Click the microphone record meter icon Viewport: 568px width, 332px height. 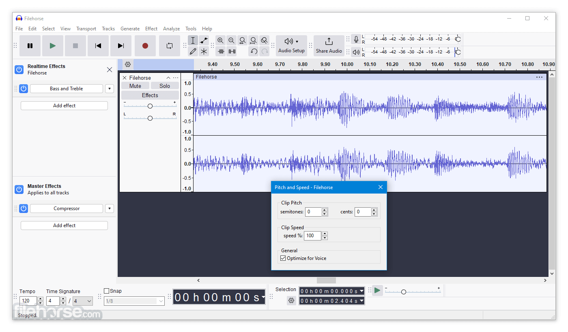click(x=356, y=39)
